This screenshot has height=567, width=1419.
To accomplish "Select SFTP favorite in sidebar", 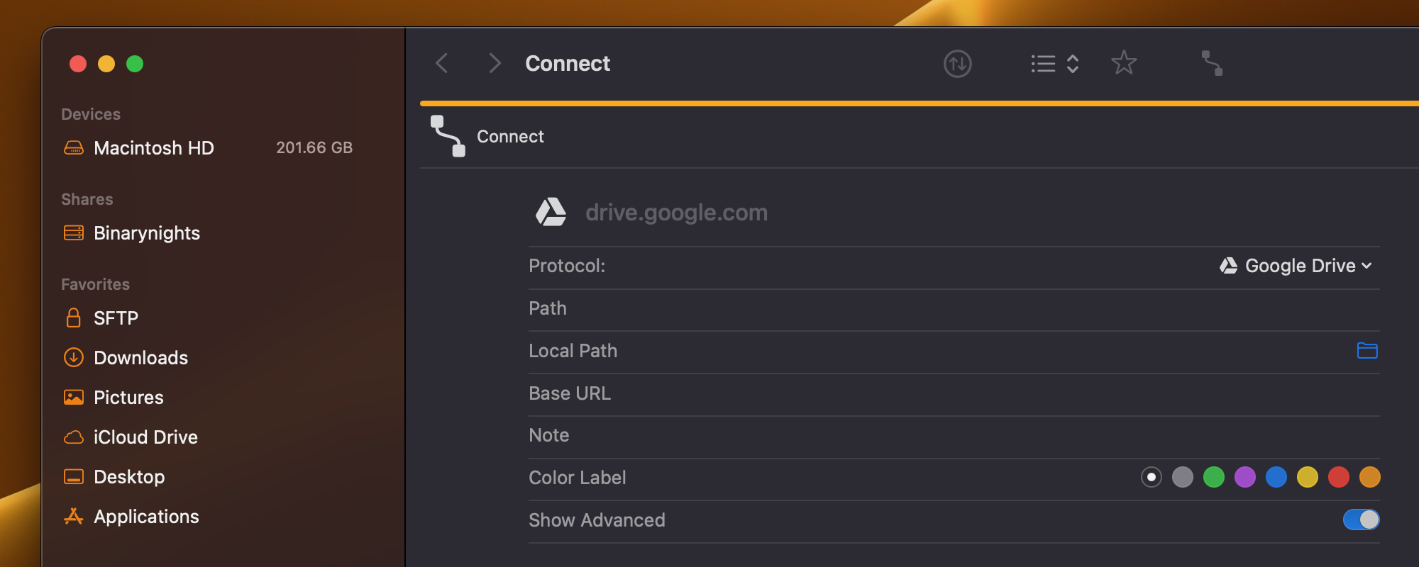I will 116,318.
